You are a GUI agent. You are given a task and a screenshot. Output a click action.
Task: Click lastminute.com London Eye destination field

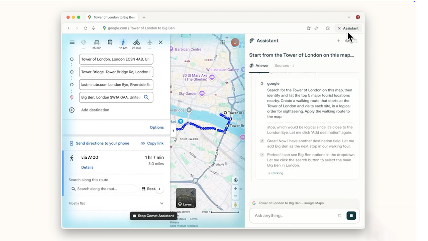pyautogui.click(x=116, y=85)
